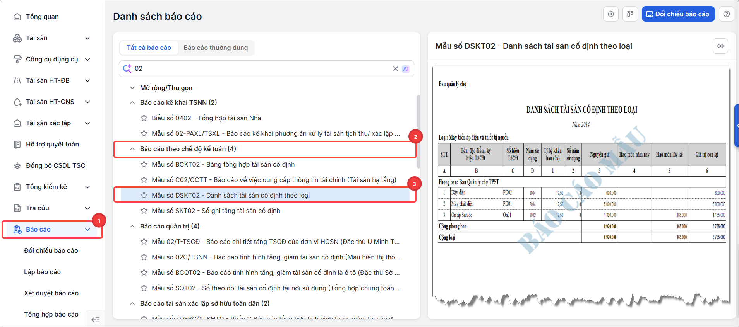
Task: Expand Tài sản HT-ĐB chevron
Action: (x=87, y=80)
